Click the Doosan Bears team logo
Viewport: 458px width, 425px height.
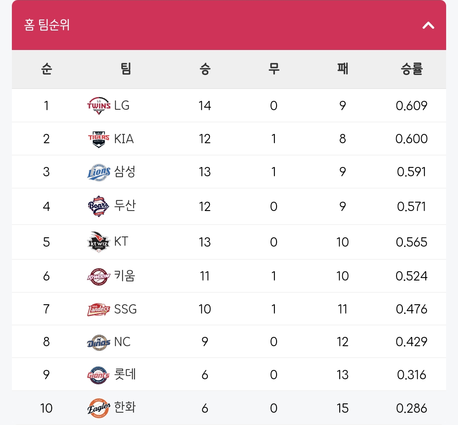pyautogui.click(x=99, y=206)
